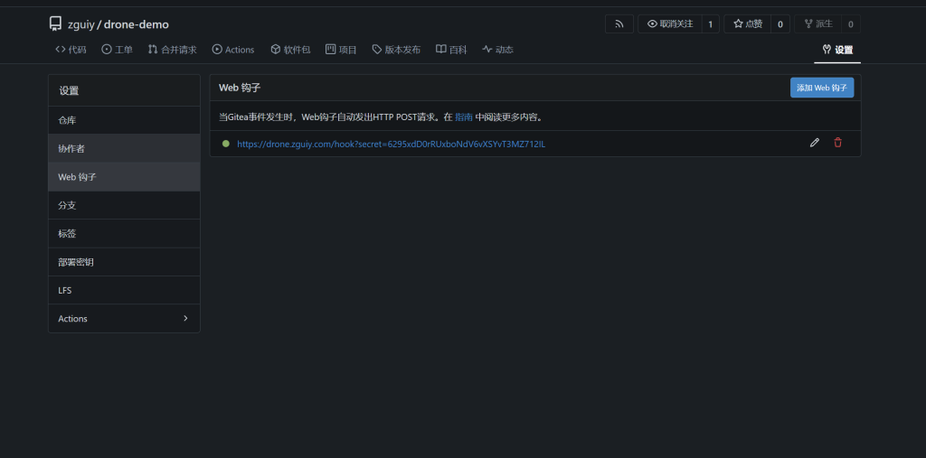Open the 工单 issues tab

117,50
